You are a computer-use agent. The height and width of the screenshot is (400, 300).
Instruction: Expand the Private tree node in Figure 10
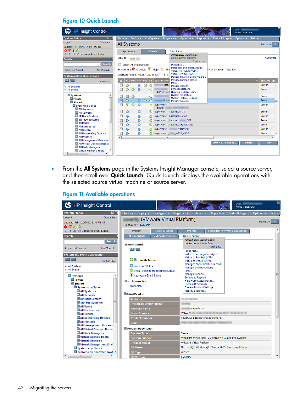coord(71,99)
